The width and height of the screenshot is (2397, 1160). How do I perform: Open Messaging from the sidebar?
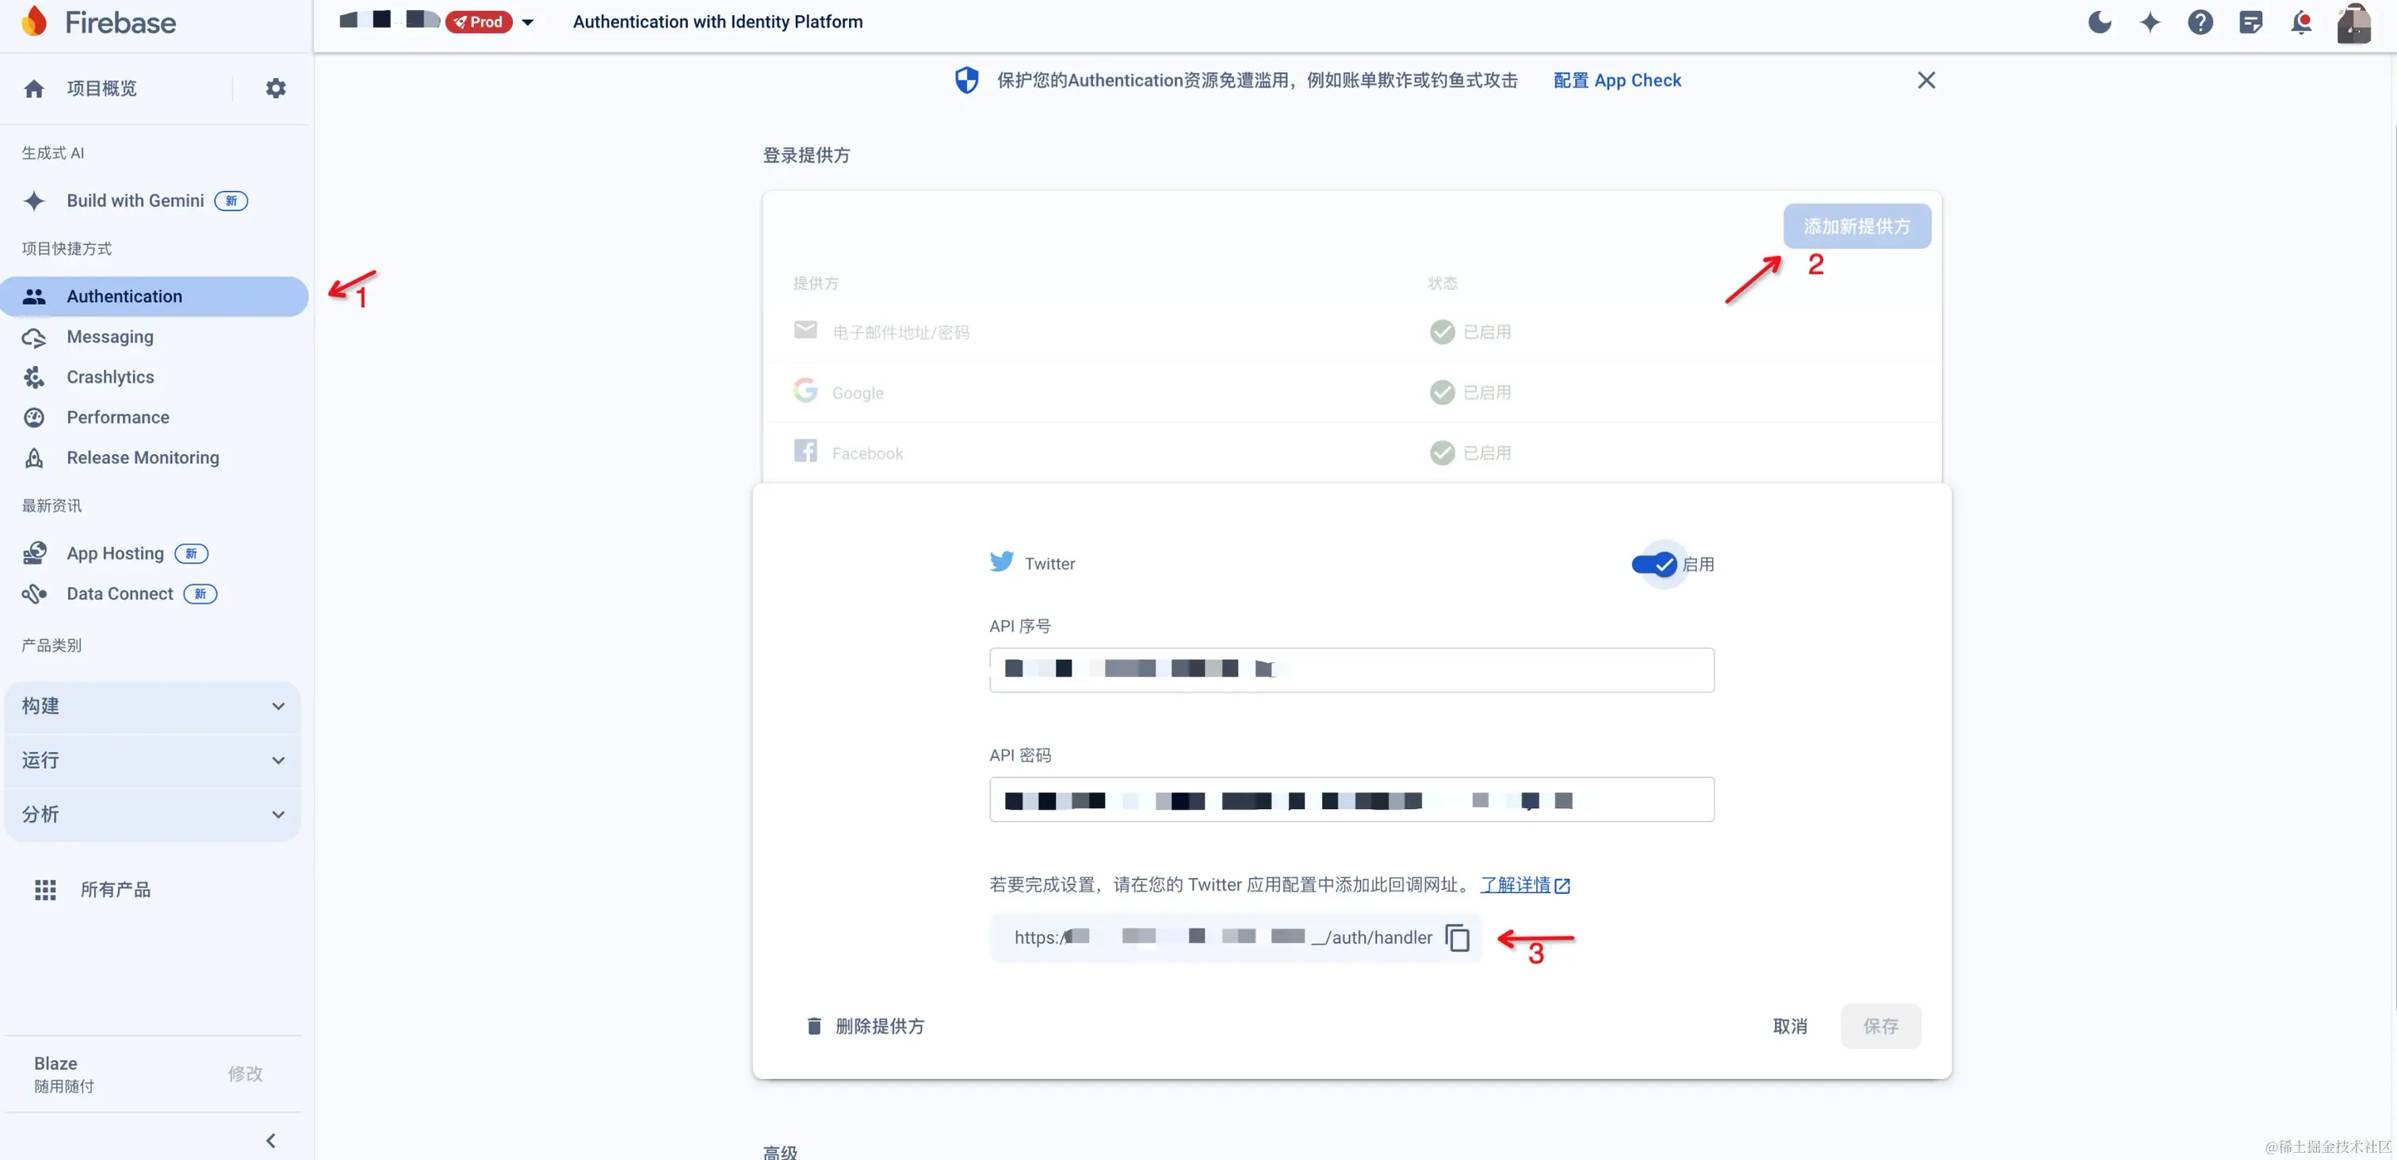(110, 337)
